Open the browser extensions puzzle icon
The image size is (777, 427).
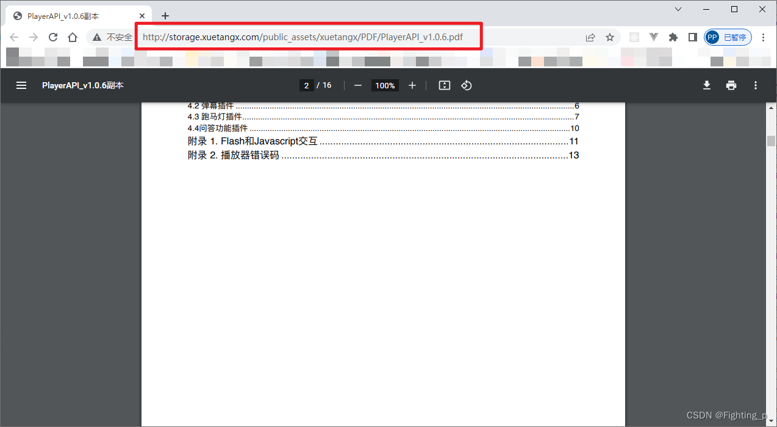[673, 37]
